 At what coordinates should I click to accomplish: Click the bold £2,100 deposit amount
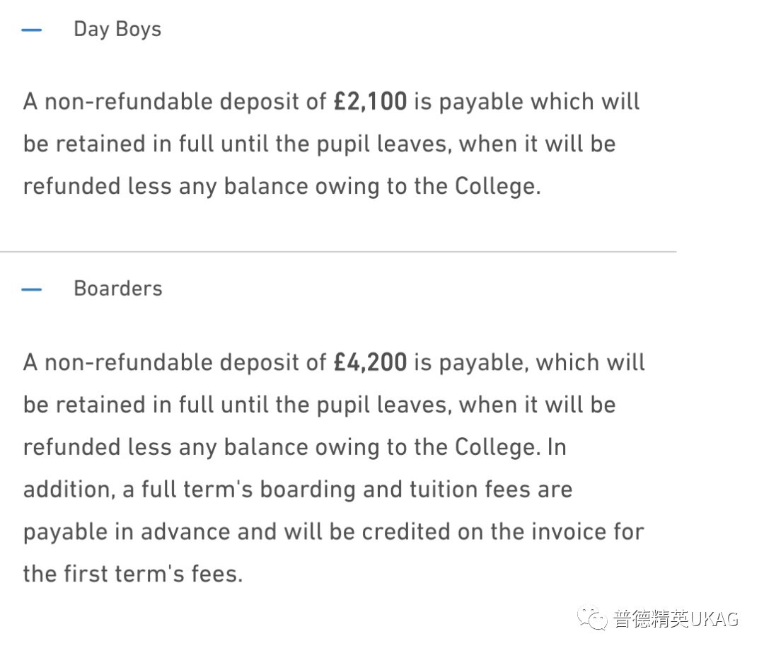(370, 102)
